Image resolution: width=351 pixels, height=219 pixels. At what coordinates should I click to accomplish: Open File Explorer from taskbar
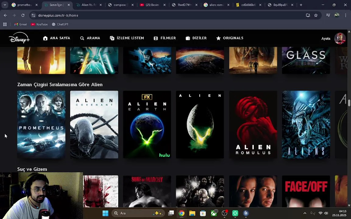coord(192,213)
